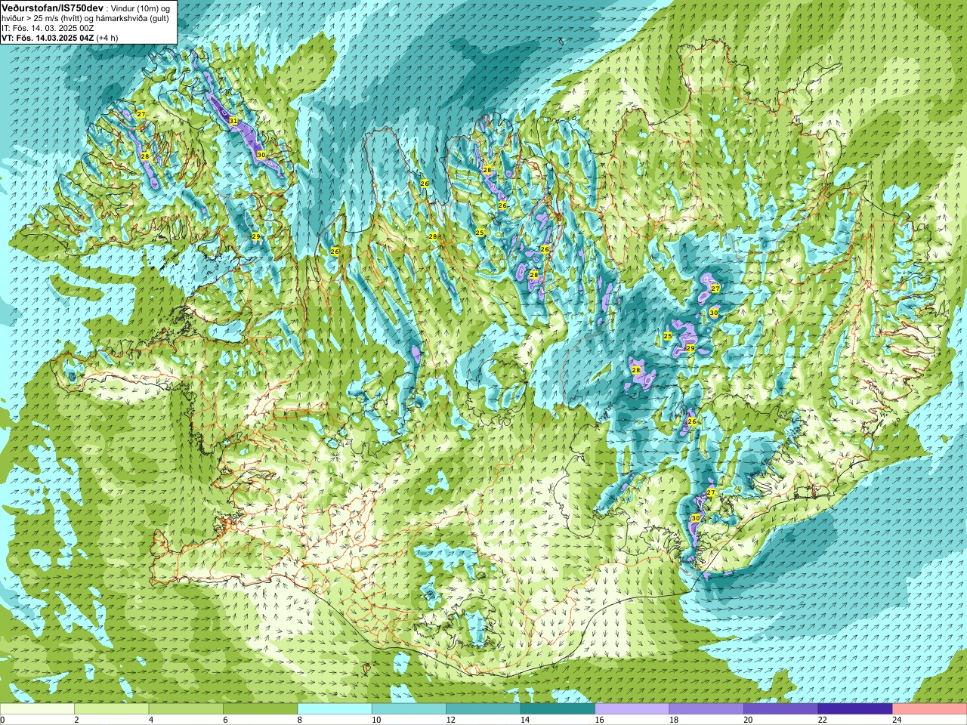Click the "Vindur (10m) og" header text
Viewport: 967px width, 725px height.
[x=141, y=8]
